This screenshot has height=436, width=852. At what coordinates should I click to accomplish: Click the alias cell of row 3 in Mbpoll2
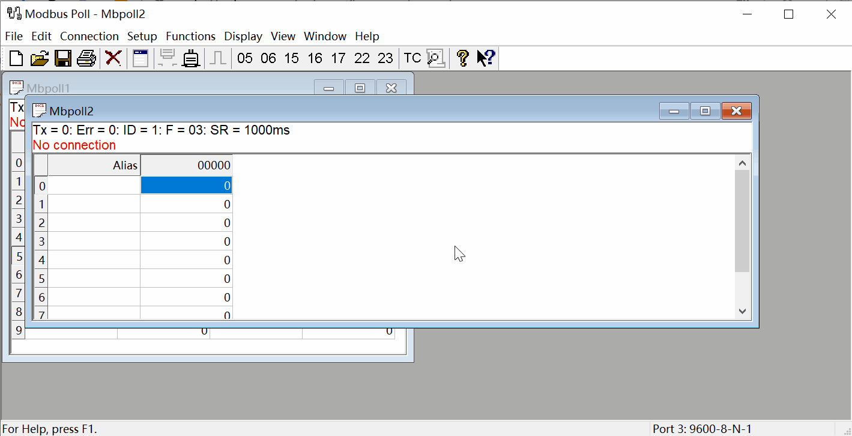94,241
